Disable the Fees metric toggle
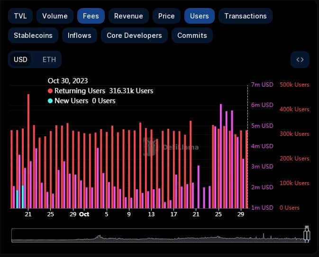 [x=91, y=16]
